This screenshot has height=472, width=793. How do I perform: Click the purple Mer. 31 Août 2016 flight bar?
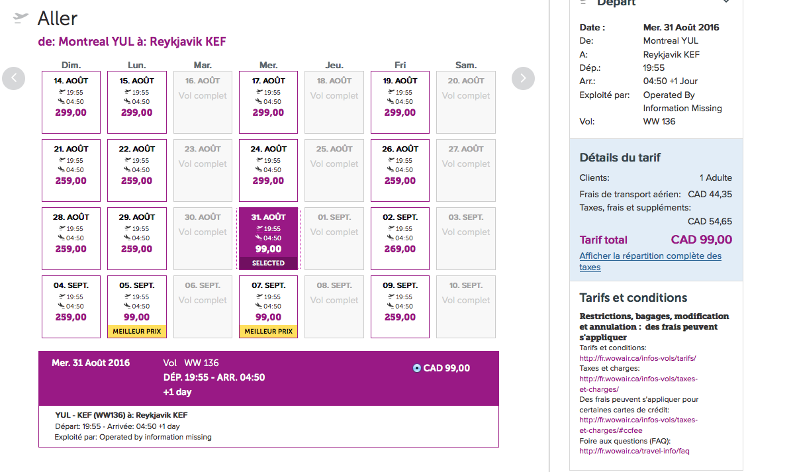[x=269, y=378]
